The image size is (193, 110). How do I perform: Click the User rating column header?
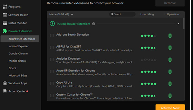147,14
